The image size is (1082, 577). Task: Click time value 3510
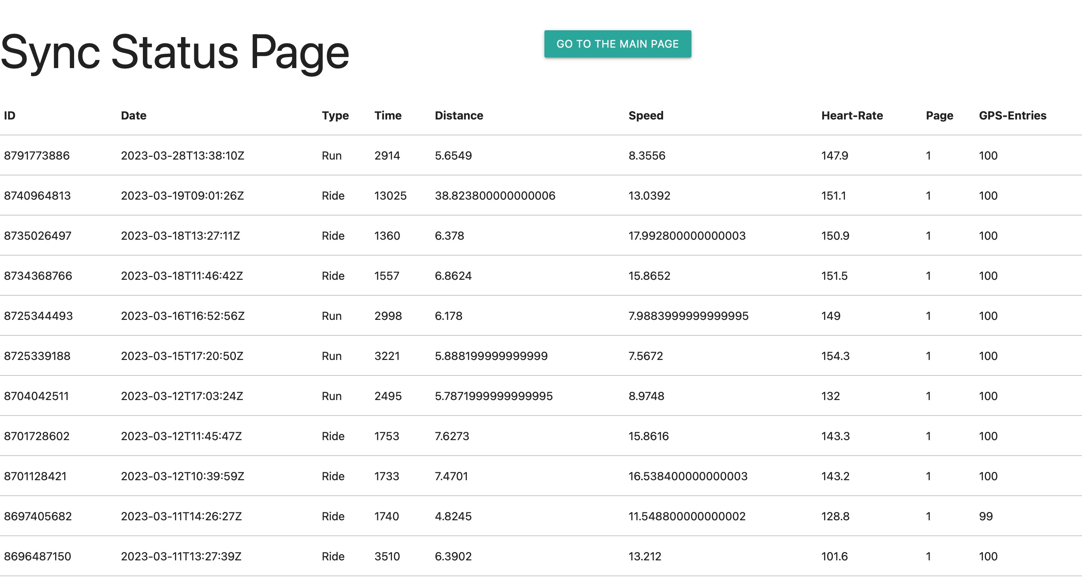click(387, 557)
